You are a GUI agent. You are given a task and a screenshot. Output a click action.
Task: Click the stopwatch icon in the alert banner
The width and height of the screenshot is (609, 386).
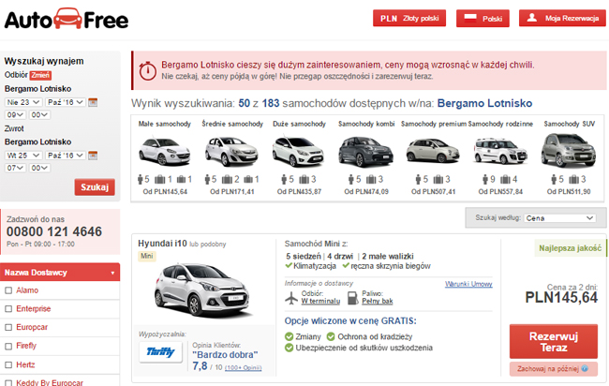(148, 70)
